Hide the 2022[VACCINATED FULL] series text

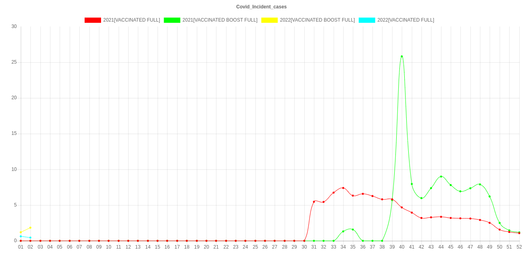405,20
